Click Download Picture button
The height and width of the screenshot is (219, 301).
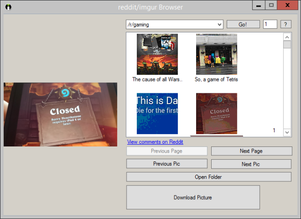point(193,197)
